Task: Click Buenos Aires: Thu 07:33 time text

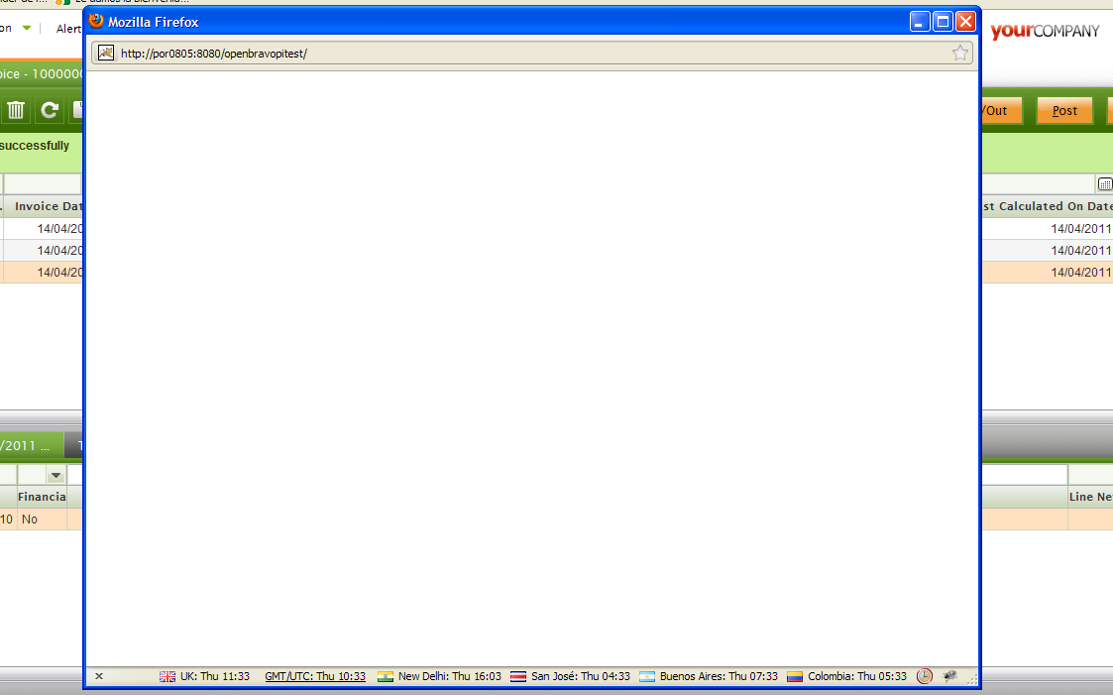Action: 720,676
